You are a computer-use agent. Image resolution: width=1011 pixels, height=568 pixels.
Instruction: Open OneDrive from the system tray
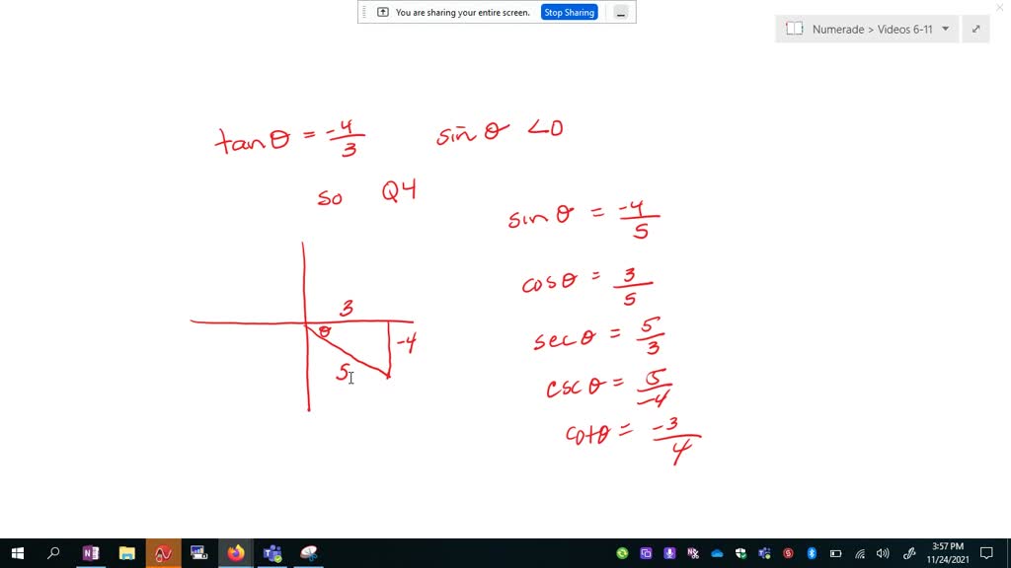tap(717, 553)
